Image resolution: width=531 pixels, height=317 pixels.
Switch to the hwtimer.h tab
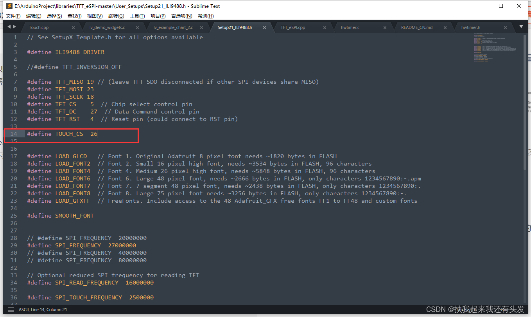coord(471,28)
